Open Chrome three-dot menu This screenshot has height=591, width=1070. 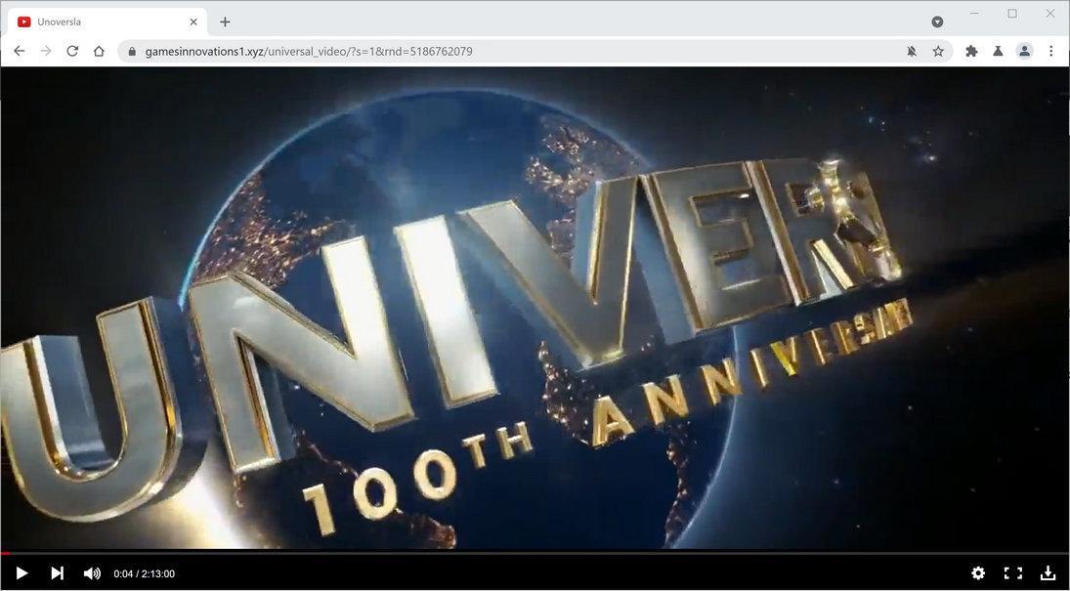(1050, 51)
